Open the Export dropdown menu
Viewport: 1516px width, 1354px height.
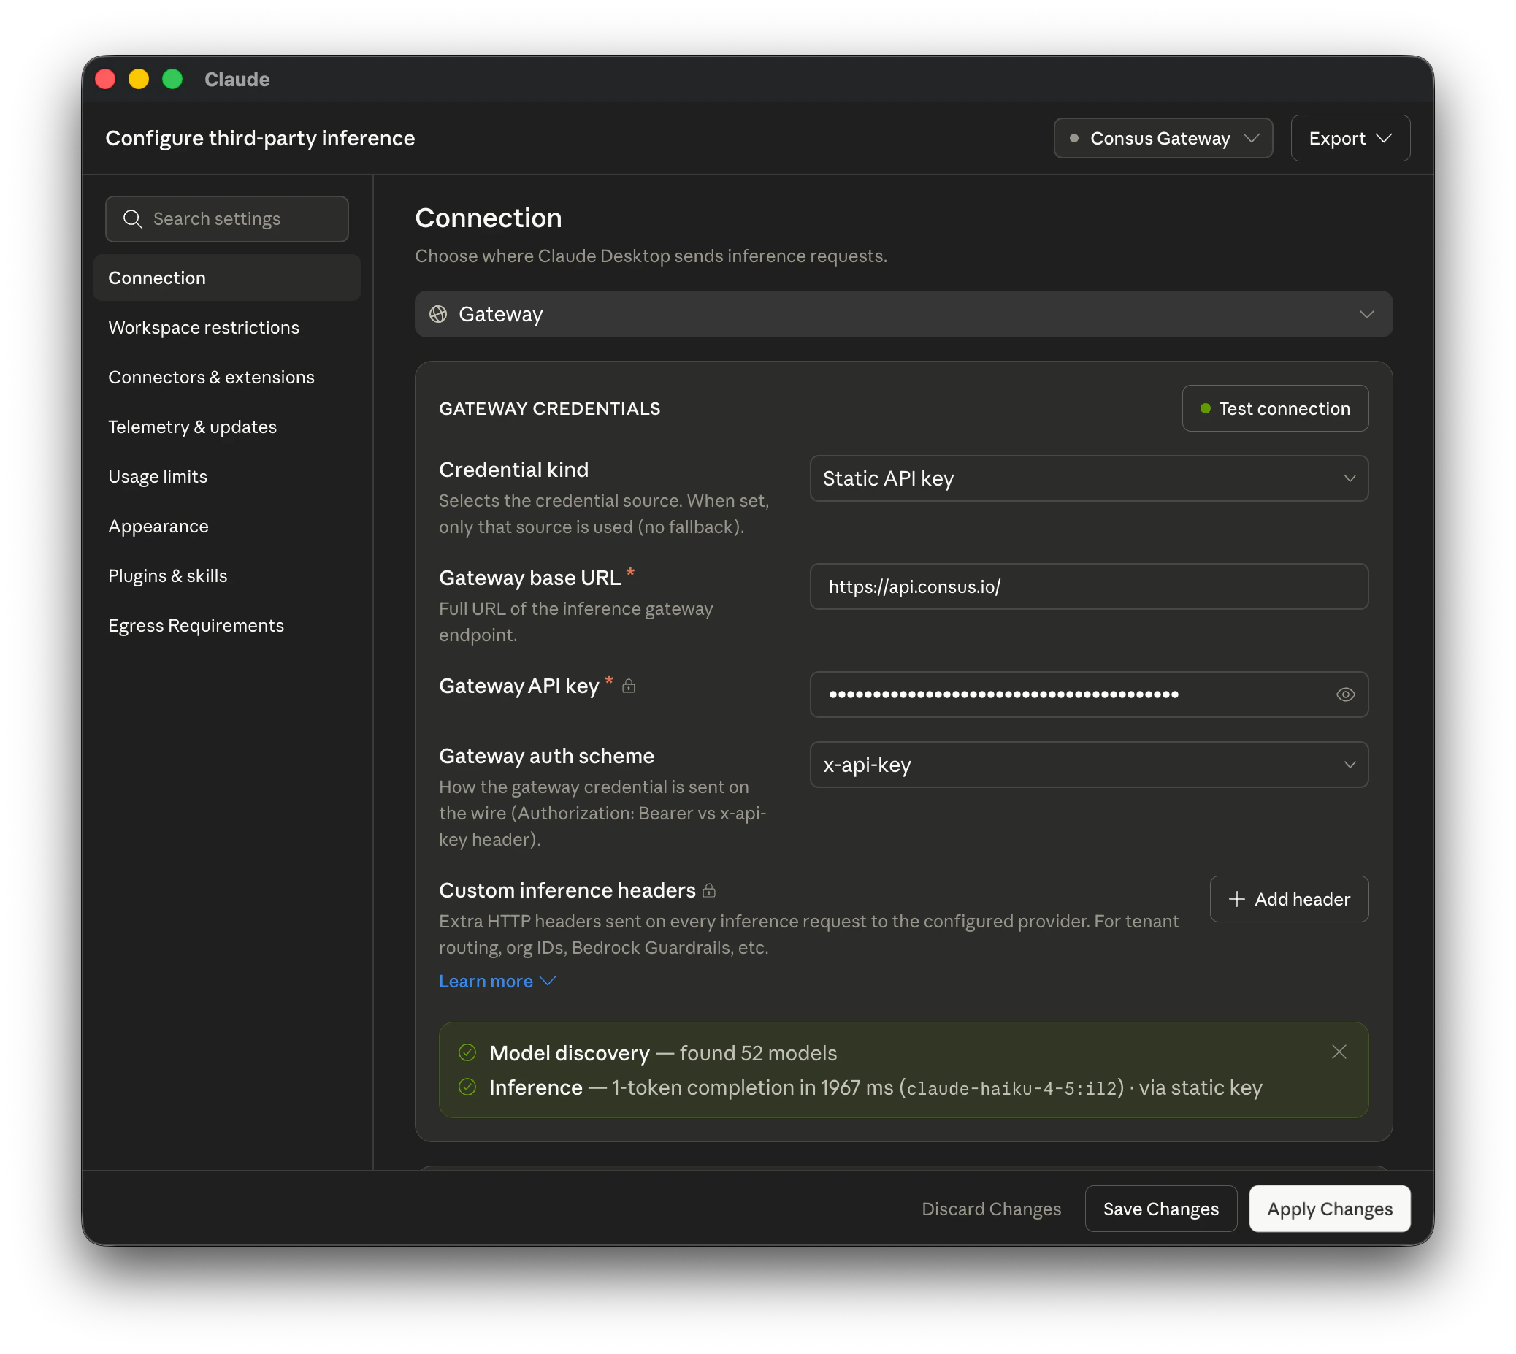click(x=1350, y=138)
